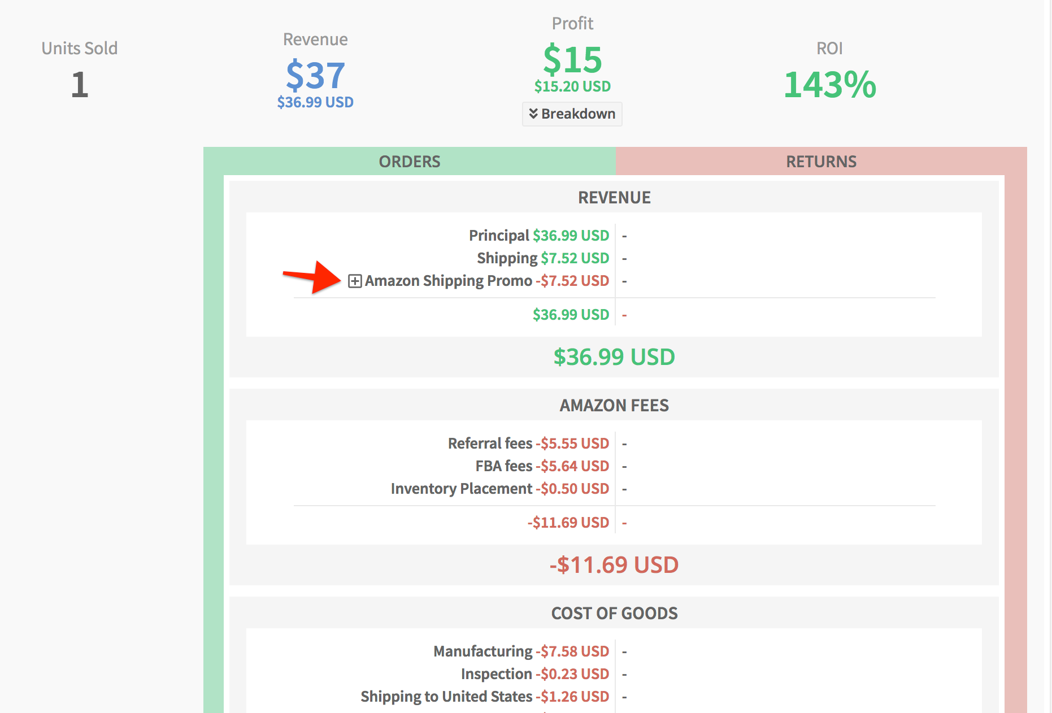Click the Inspection -$0.23 USD row
This screenshot has width=1052, height=713.
(x=535, y=674)
